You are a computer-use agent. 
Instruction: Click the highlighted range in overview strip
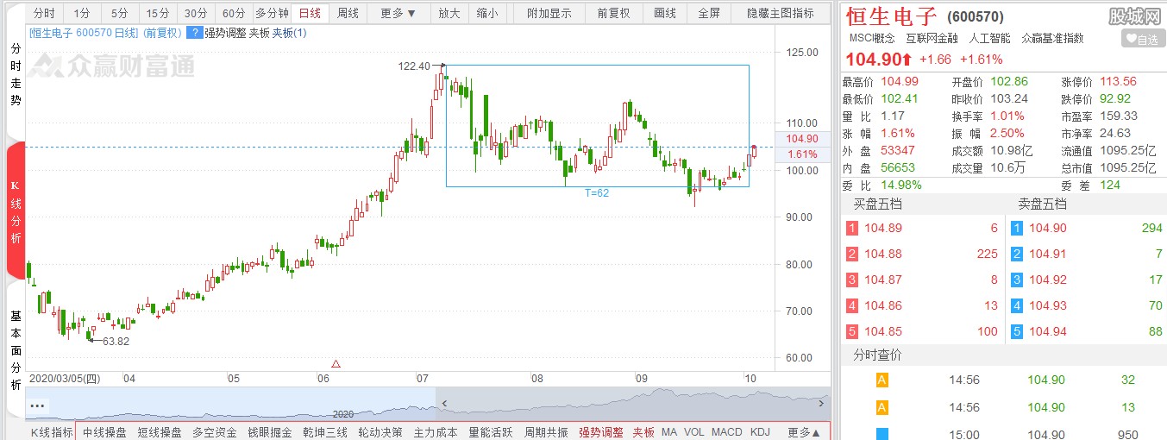click(633, 403)
